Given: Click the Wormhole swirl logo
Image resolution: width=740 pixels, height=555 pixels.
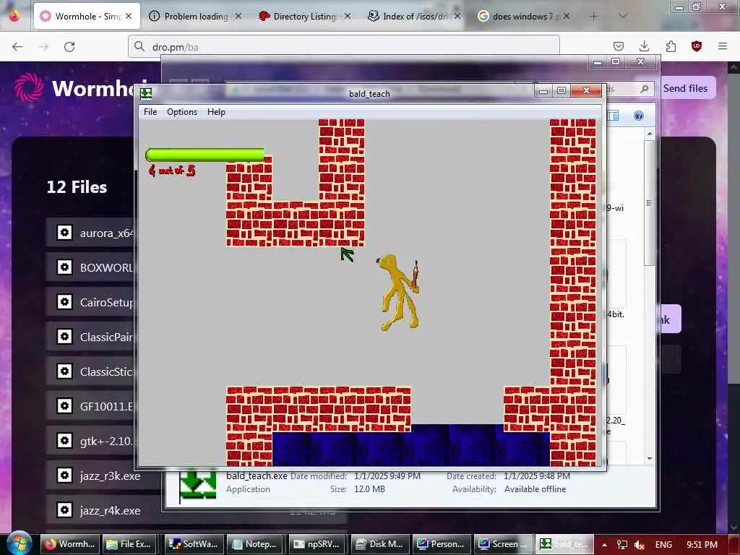Looking at the screenshot, I should click(29, 87).
